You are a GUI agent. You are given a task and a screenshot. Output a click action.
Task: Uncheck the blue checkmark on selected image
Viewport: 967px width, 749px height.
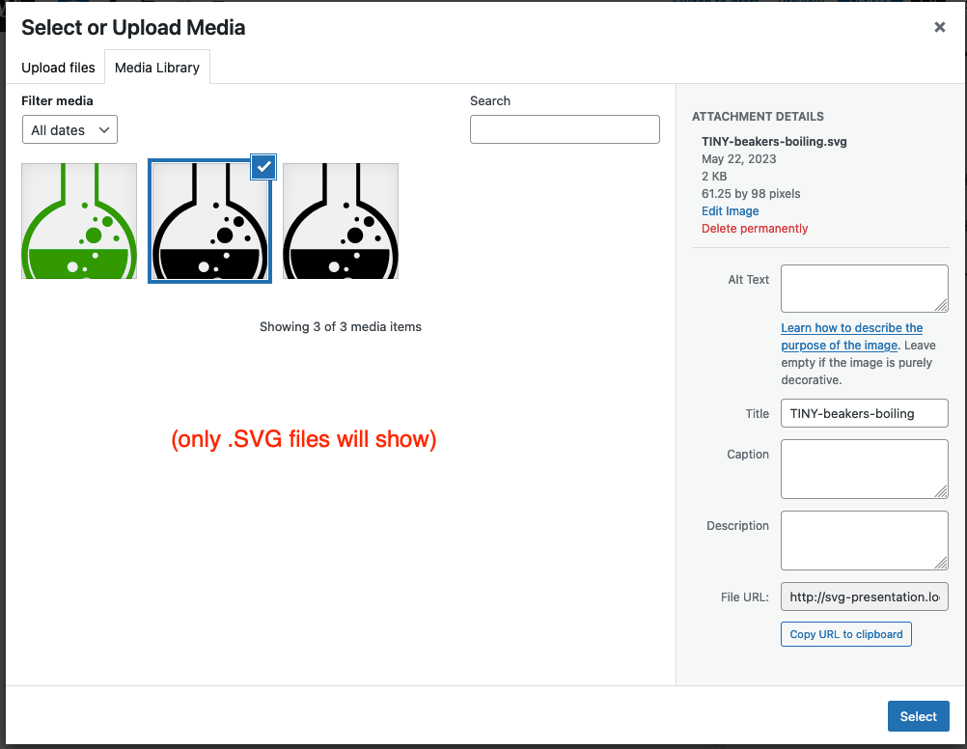click(263, 167)
